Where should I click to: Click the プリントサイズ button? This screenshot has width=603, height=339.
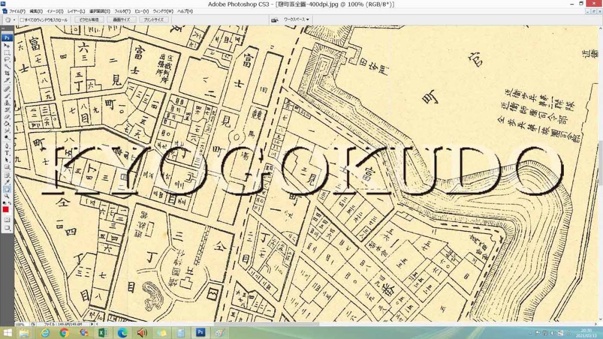154,20
